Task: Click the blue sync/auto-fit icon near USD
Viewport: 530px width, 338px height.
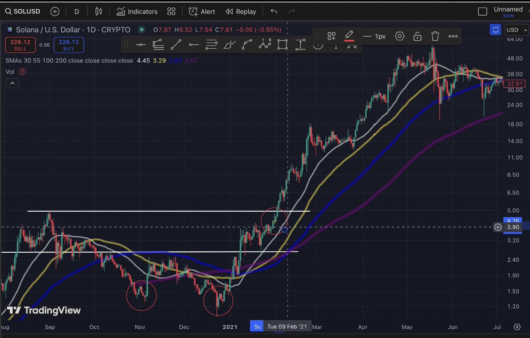Action: click(x=496, y=30)
